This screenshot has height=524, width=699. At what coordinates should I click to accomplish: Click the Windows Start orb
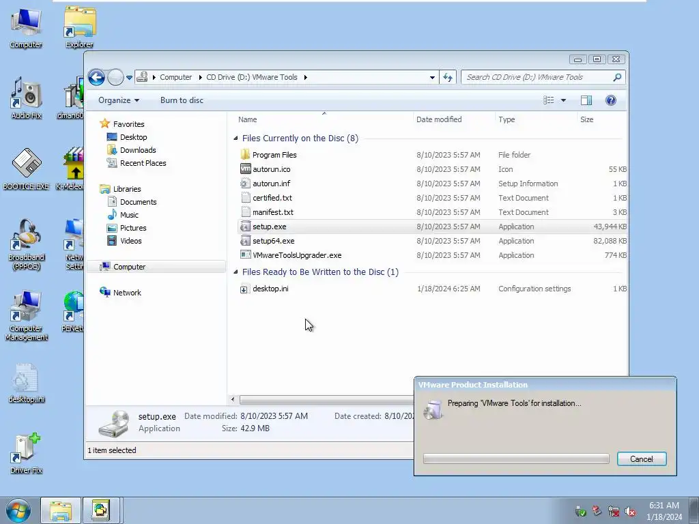click(18, 510)
